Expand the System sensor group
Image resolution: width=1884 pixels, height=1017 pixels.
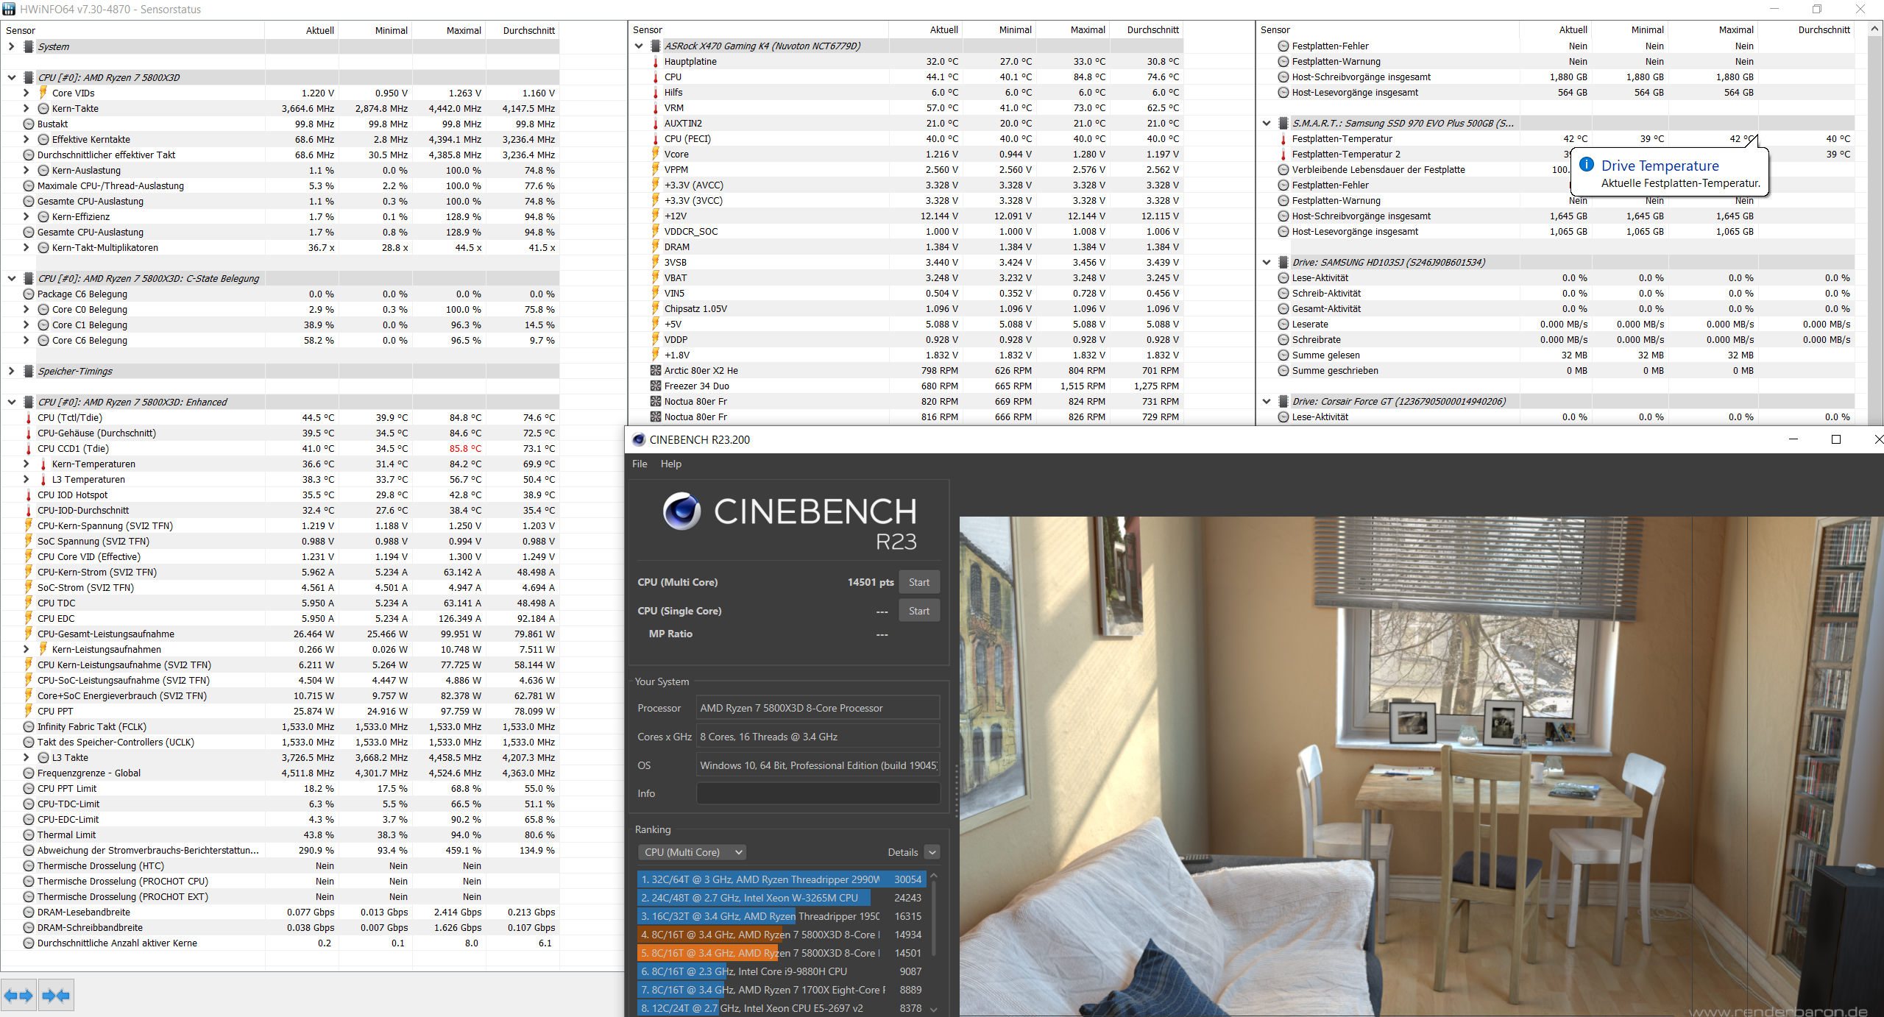[11, 46]
